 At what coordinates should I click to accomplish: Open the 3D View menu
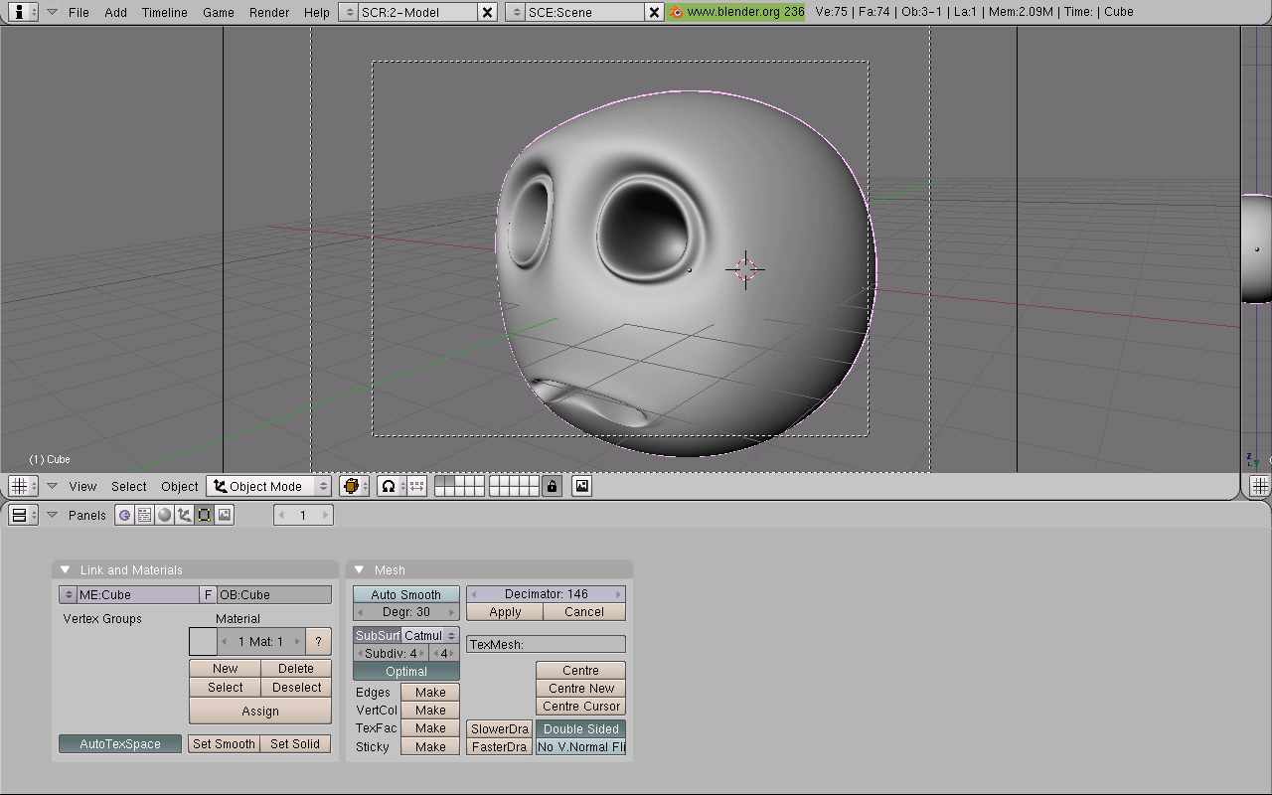(x=82, y=486)
